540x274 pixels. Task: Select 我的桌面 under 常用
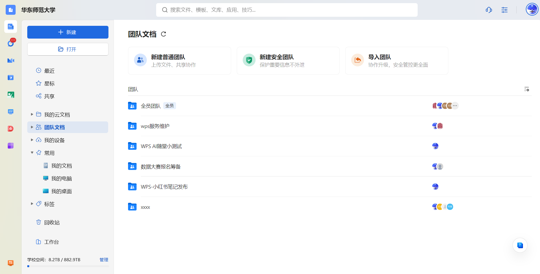pyautogui.click(x=68, y=191)
